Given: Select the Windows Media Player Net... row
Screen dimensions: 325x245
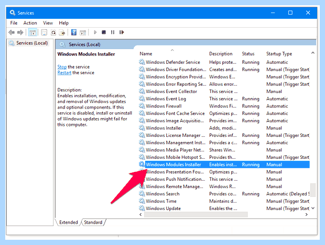Looking at the screenshot, I should click(x=224, y=150).
